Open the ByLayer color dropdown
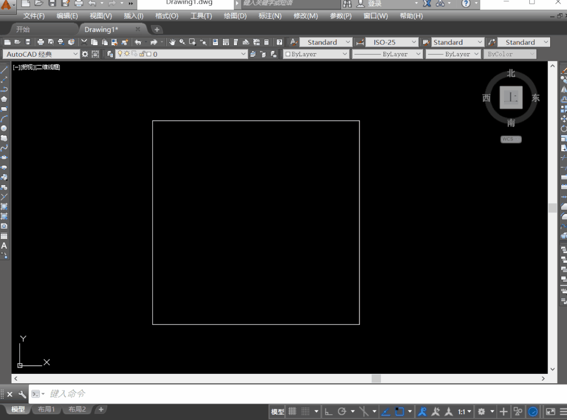Screen dimensions: 567x420 click(x=316, y=54)
